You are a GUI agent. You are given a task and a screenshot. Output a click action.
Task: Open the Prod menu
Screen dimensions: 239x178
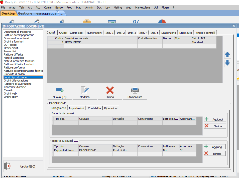(x=69, y=7)
